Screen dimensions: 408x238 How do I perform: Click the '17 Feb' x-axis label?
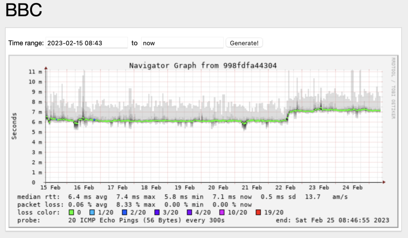[118, 187]
